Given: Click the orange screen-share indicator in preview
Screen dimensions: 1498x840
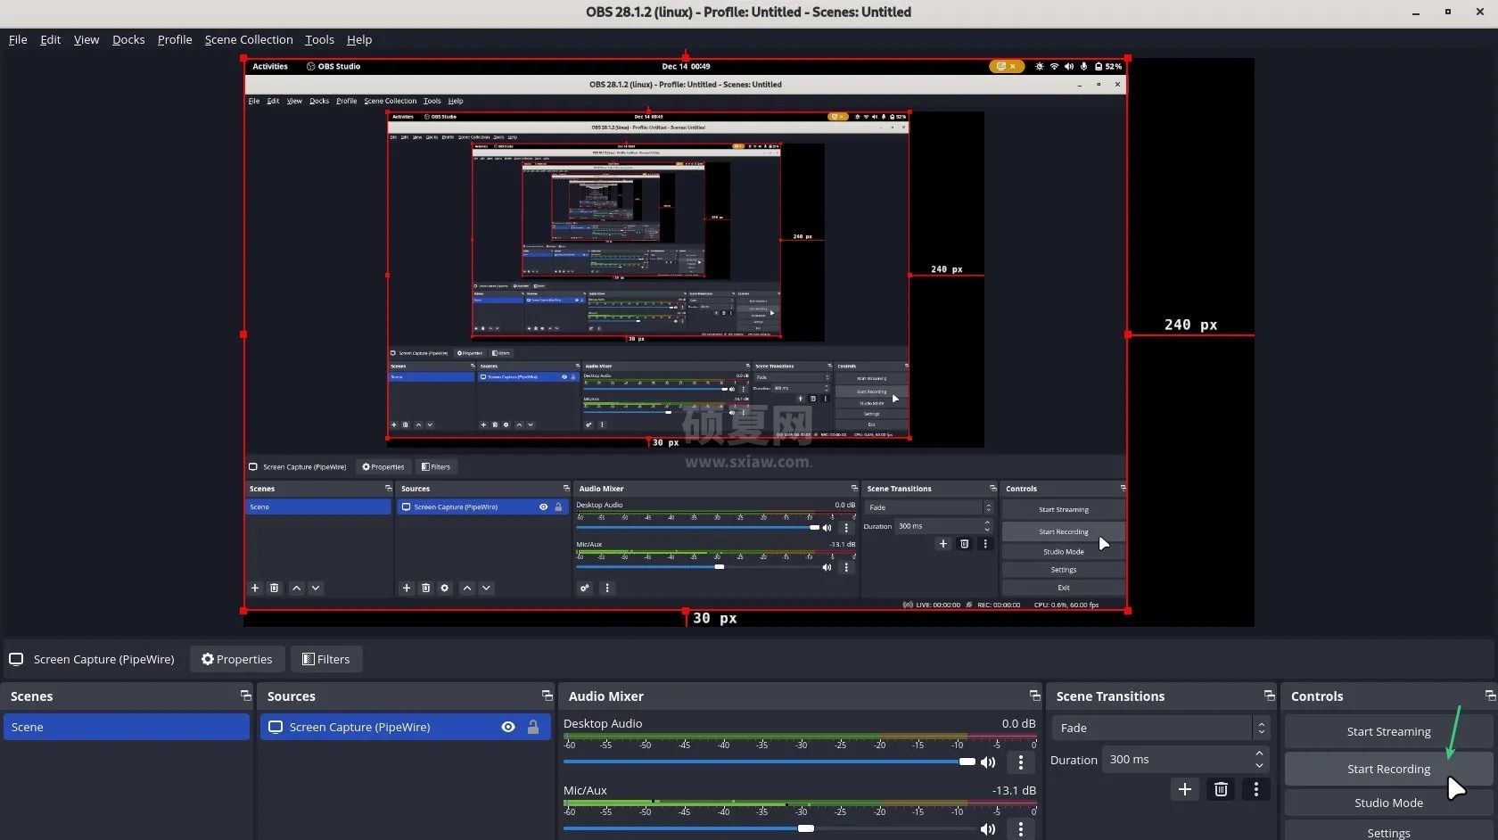Looking at the screenshot, I should coord(1006,66).
